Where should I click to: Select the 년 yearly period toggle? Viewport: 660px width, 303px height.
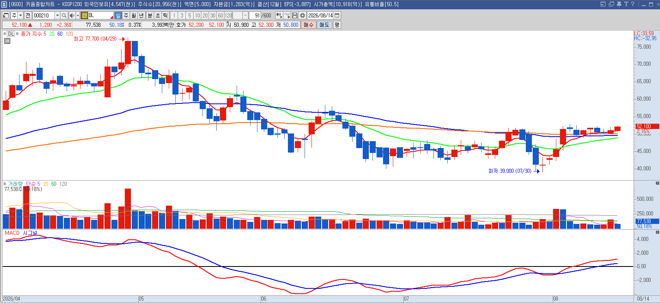tap(142, 15)
